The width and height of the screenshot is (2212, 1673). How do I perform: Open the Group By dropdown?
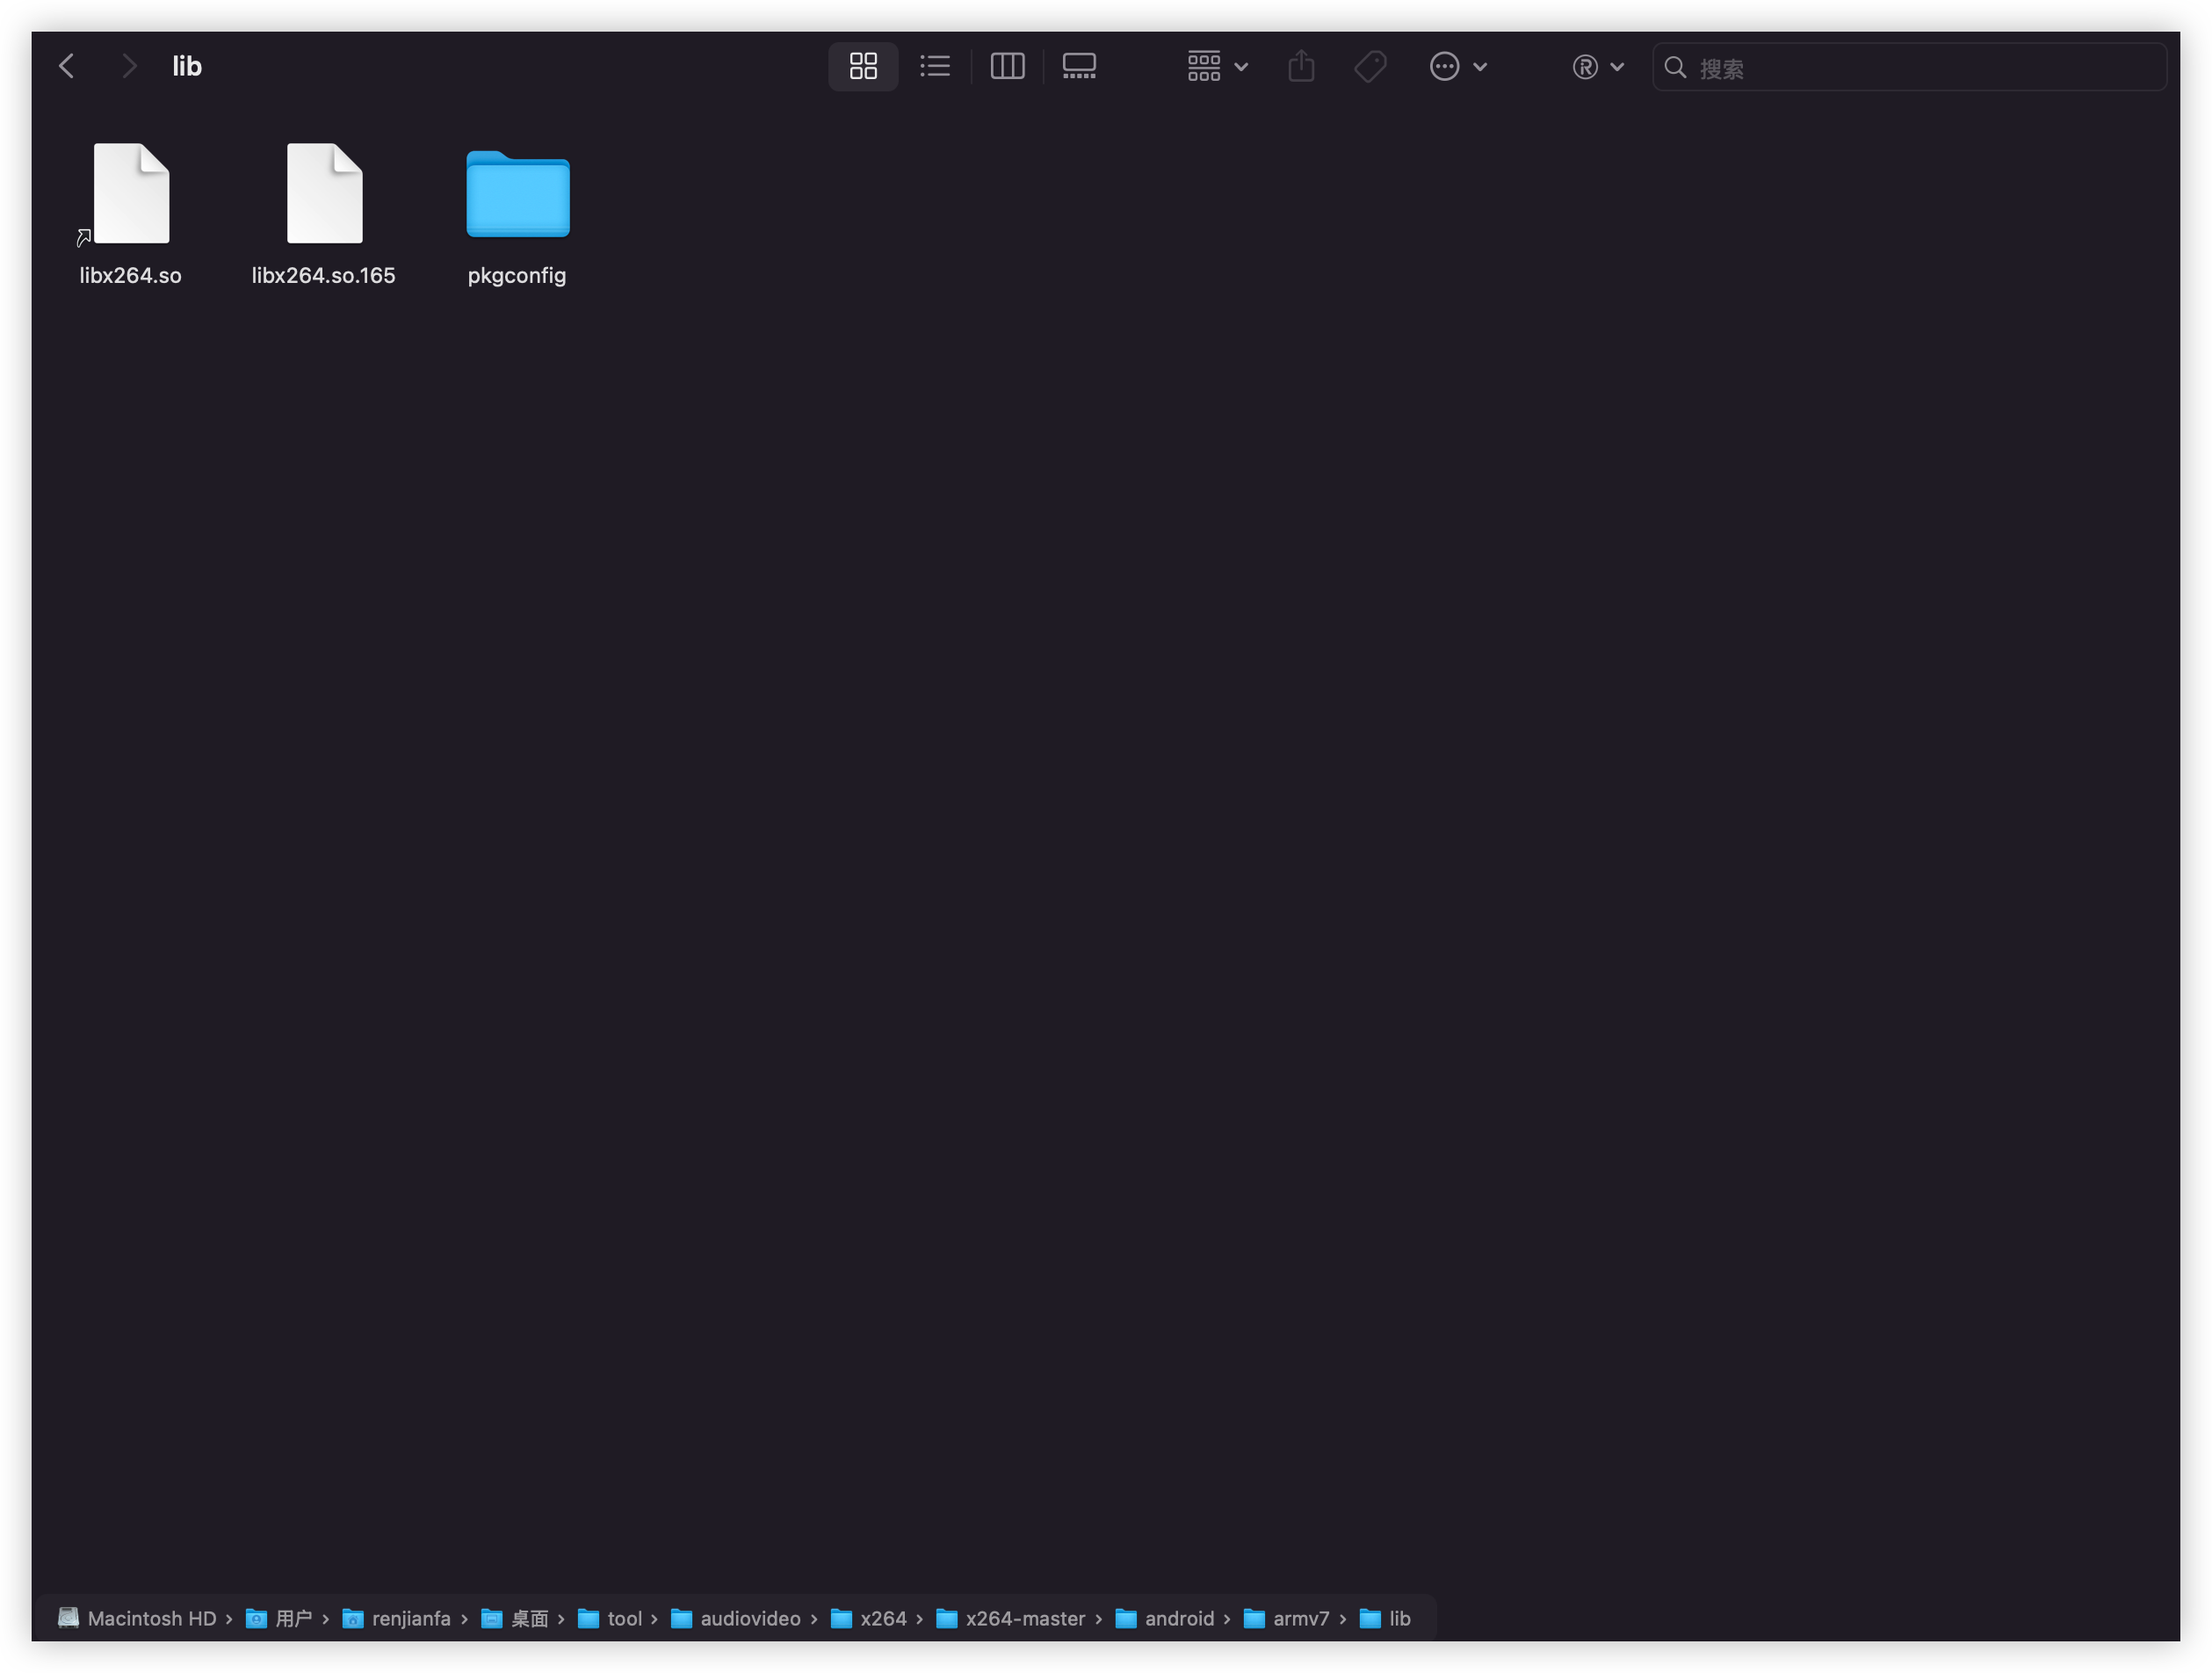coord(1217,67)
